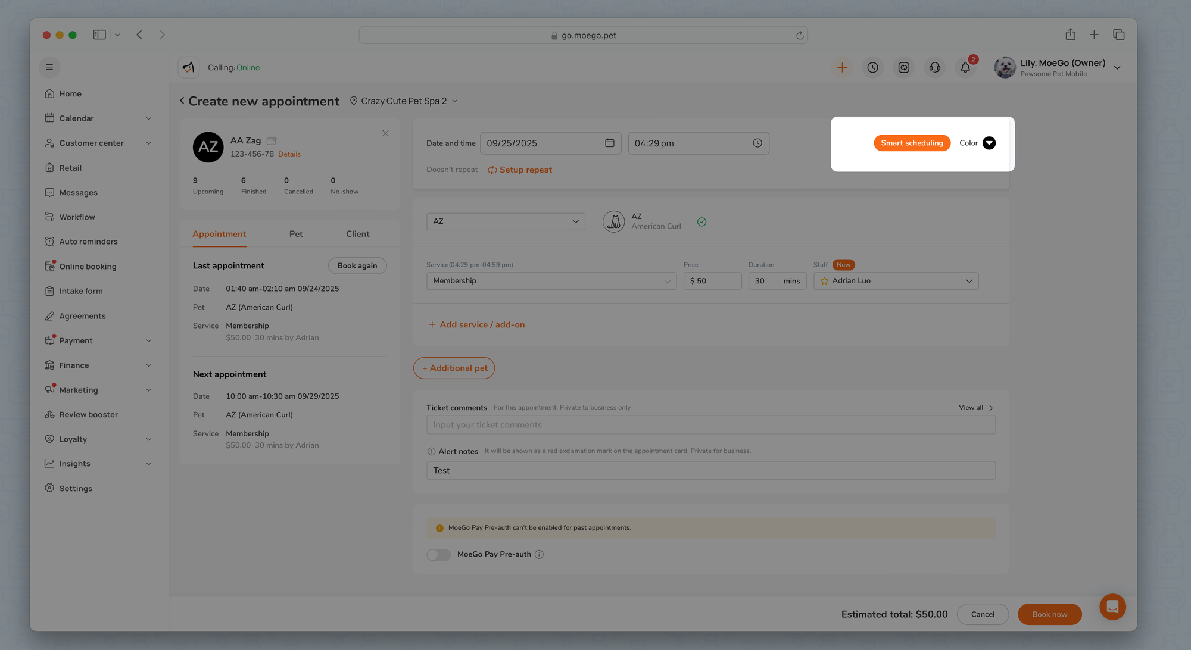Click the orange plus quick-add icon
Image resolution: width=1191 pixels, height=650 pixels.
pos(842,68)
